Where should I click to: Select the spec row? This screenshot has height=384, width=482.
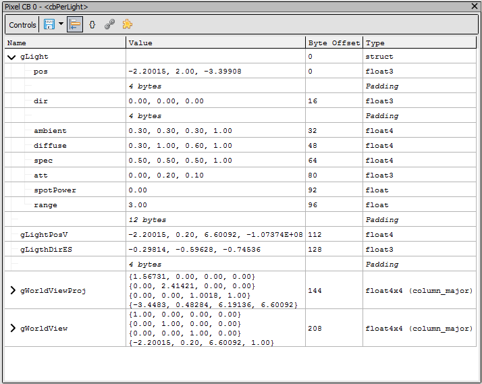tap(240, 161)
